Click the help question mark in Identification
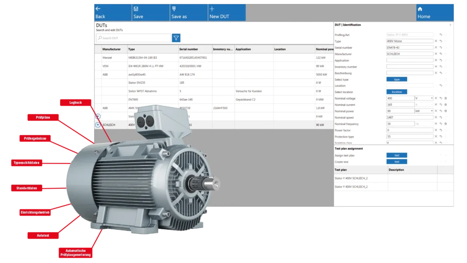 [450, 25]
